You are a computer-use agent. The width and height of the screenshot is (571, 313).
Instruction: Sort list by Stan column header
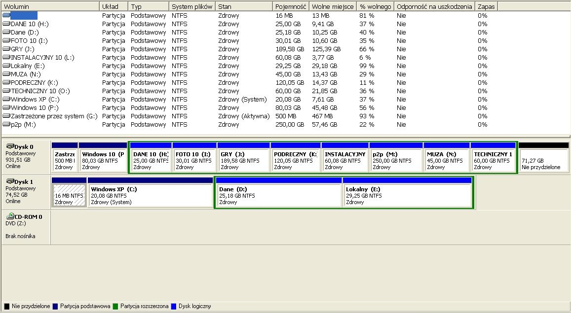244,6
